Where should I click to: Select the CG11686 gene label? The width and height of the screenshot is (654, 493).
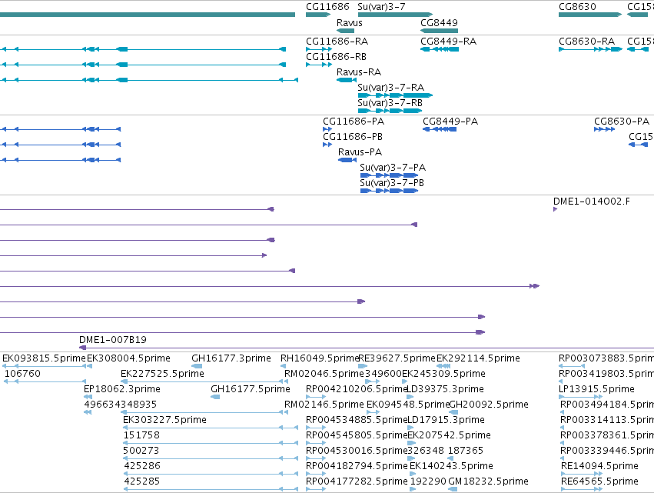click(x=327, y=7)
